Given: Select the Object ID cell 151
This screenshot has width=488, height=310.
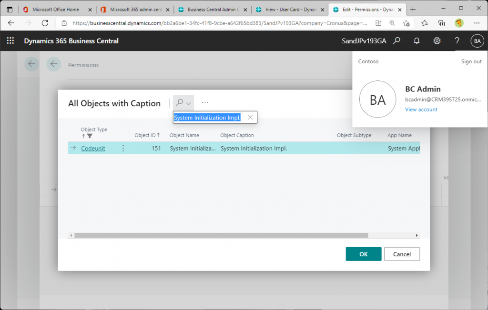Looking at the screenshot, I should click(x=156, y=148).
